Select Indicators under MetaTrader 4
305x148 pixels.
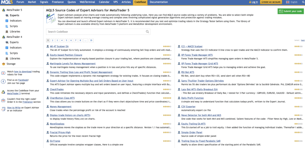15,48
